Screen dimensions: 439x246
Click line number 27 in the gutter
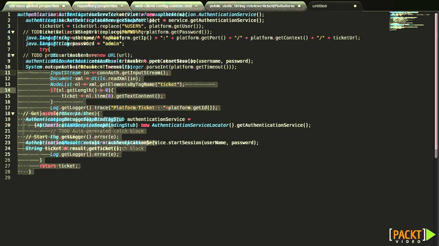point(8,166)
